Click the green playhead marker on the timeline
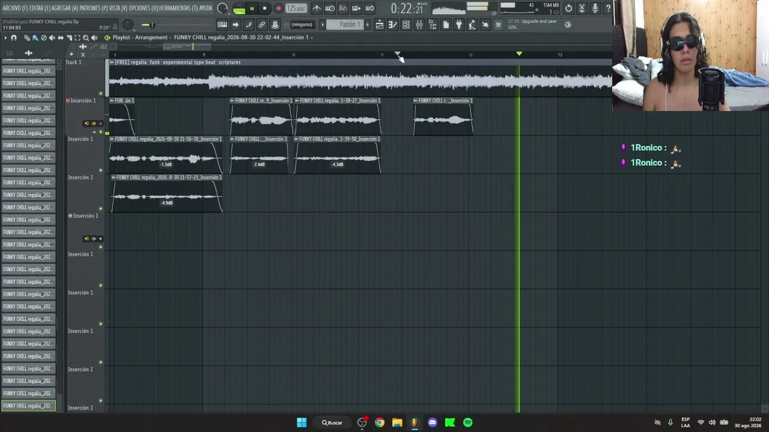The height and width of the screenshot is (432, 769). point(519,54)
